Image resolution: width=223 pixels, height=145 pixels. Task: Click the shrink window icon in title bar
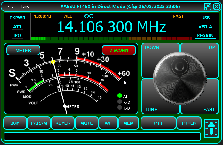tap(207, 6)
